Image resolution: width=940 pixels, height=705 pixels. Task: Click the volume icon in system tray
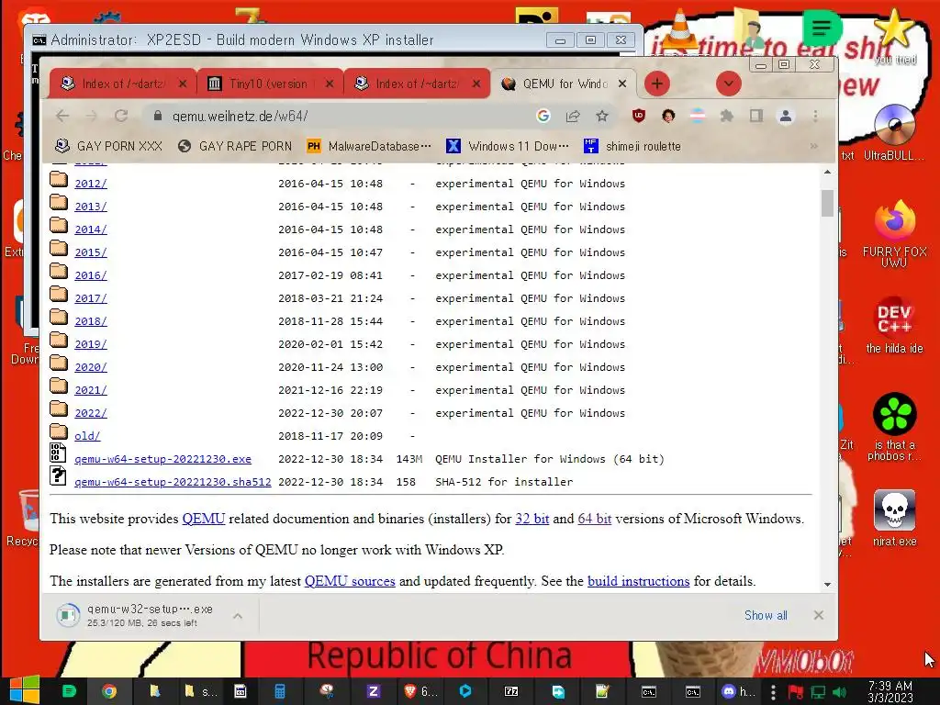pyautogui.click(x=839, y=692)
